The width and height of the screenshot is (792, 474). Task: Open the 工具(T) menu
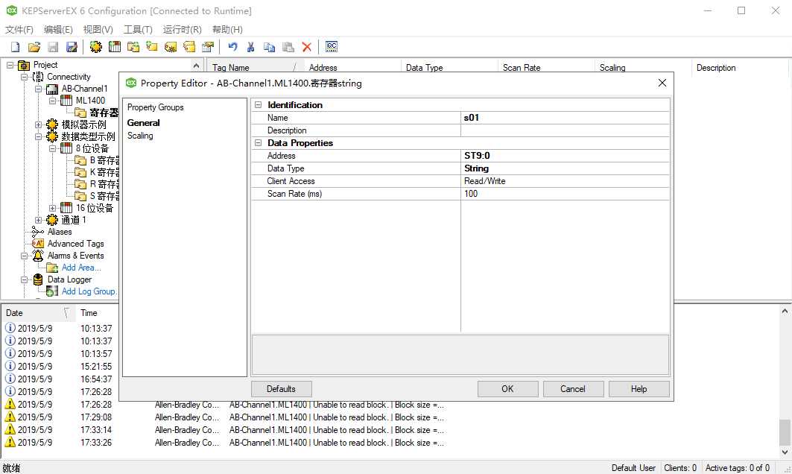click(138, 30)
